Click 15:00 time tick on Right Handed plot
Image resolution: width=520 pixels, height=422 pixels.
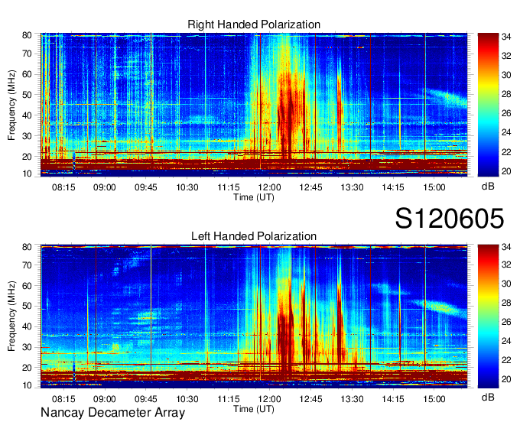pyautogui.click(x=434, y=187)
